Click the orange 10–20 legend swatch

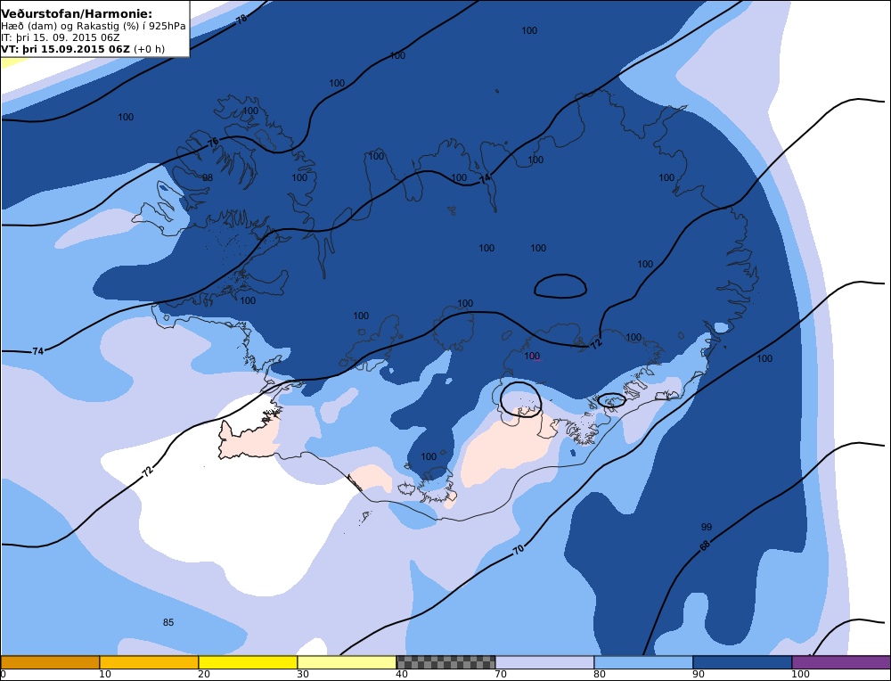[149, 662]
